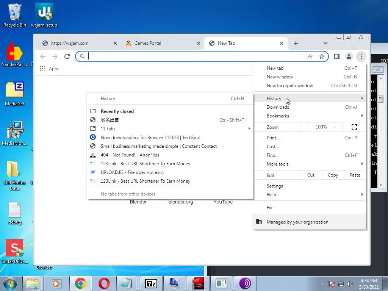This screenshot has width=388, height=291.
Task: Choose New Incognito window
Action: click(309, 86)
